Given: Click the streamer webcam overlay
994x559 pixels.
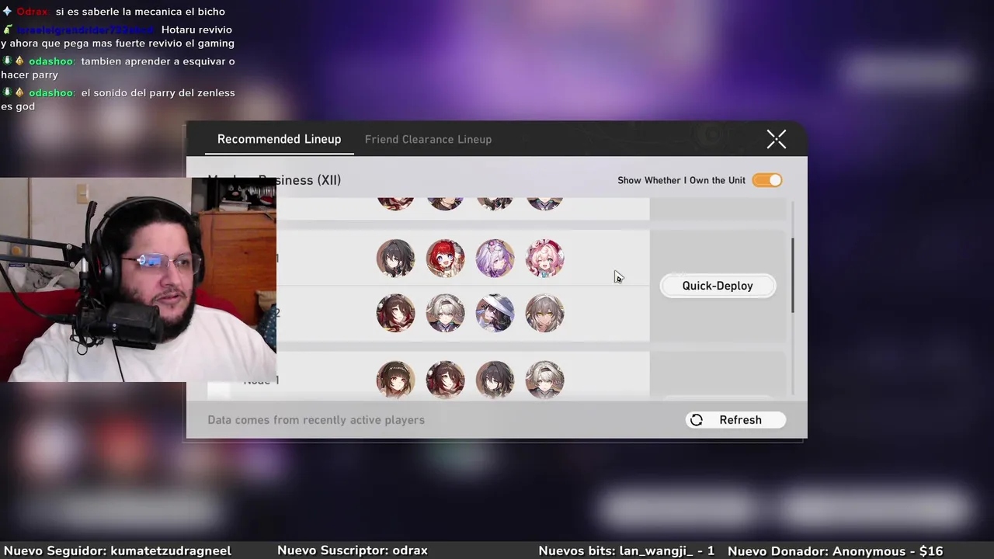Looking at the screenshot, I should [x=138, y=279].
